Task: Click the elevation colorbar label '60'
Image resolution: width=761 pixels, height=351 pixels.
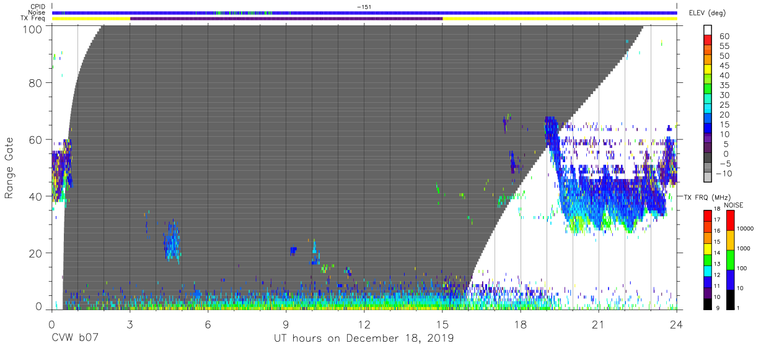Action: (724, 37)
